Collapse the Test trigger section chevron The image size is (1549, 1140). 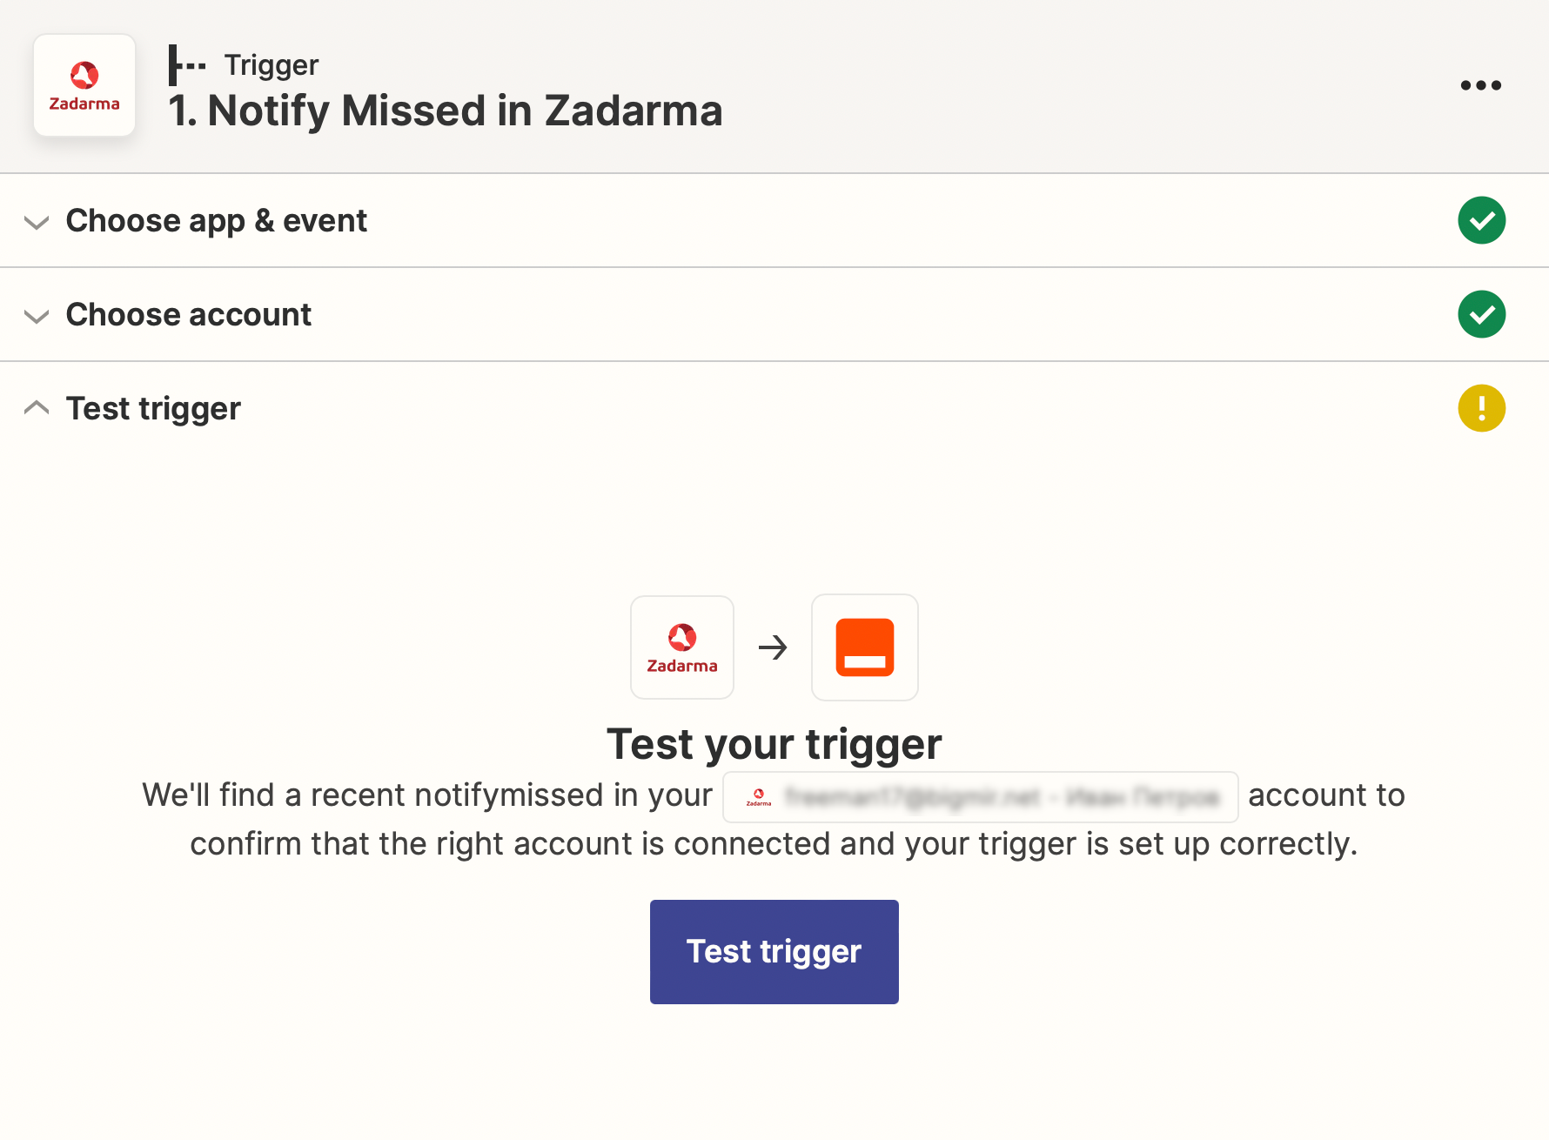(37, 407)
